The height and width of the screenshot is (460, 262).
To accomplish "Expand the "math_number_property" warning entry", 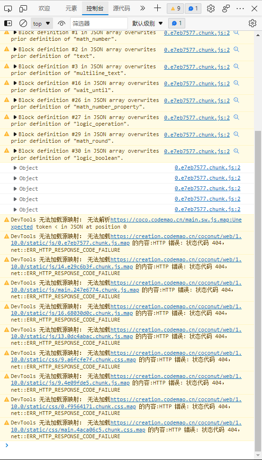I will [15, 100].
